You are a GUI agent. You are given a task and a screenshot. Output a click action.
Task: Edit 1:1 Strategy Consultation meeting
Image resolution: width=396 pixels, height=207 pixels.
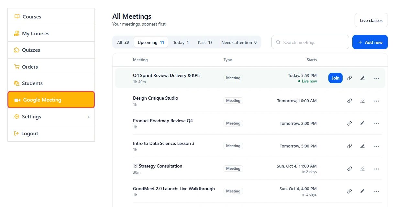[x=362, y=169]
